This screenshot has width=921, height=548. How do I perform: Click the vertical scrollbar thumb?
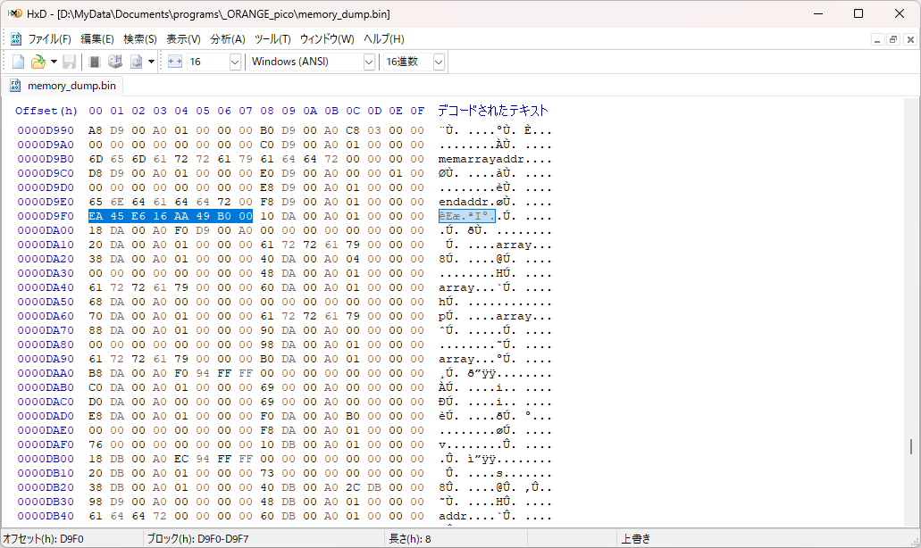pos(911,446)
